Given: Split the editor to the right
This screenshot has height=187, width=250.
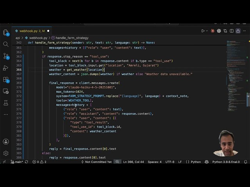Looking at the screenshot, I should [232, 31].
